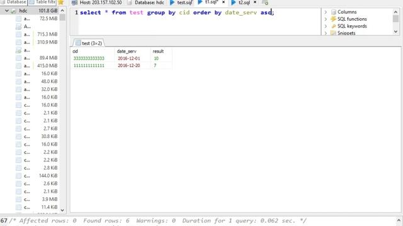Expand the SQL functions node
This screenshot has height=226, width=403.
point(326,19)
